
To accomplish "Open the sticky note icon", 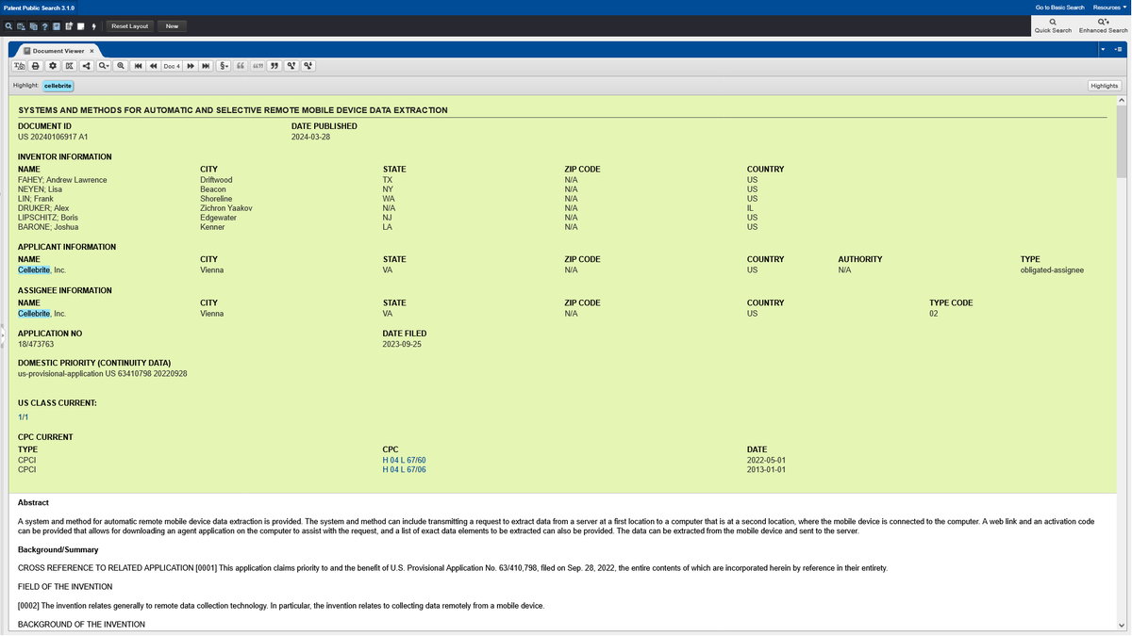I will coord(81,25).
